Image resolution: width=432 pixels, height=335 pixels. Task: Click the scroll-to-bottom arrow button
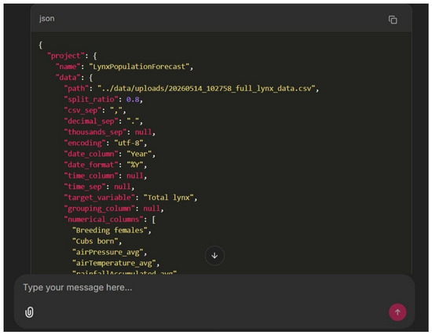(214, 256)
